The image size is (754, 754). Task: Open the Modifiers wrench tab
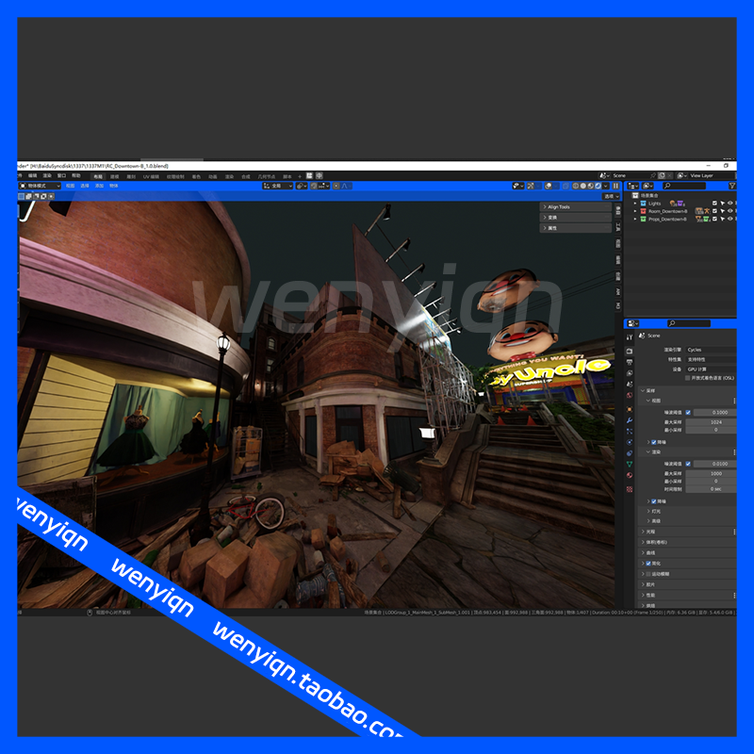(630, 420)
